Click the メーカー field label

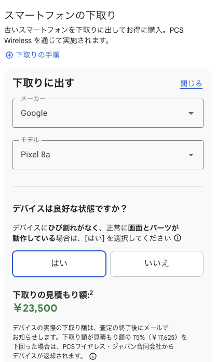33,98
